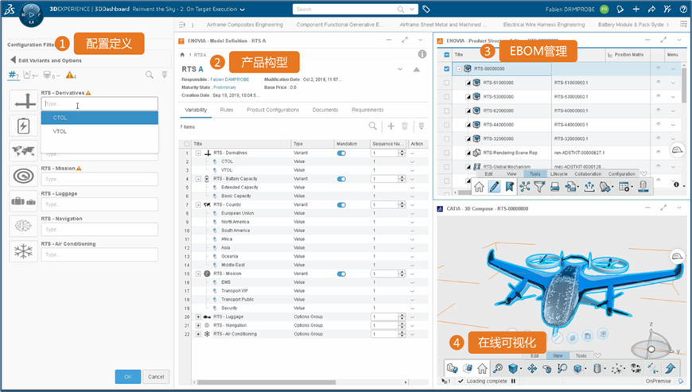Click the pan arrows icon in 3D Compose toolbar

(x=532, y=368)
